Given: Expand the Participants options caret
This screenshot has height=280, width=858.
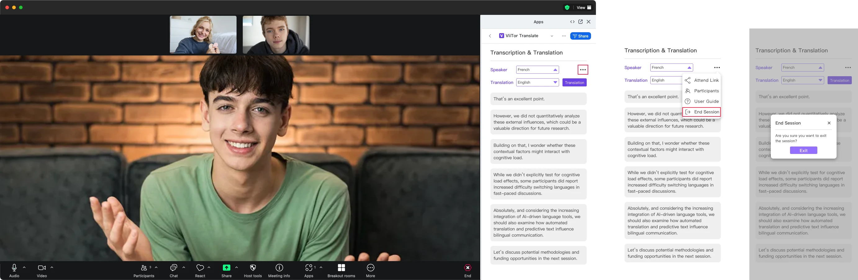Looking at the screenshot, I should pos(156,267).
